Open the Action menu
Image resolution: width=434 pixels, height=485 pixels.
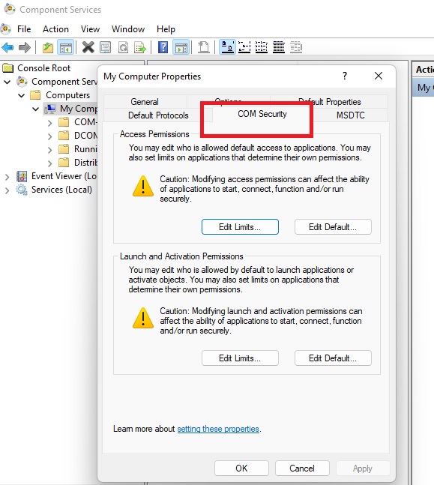pyautogui.click(x=55, y=29)
